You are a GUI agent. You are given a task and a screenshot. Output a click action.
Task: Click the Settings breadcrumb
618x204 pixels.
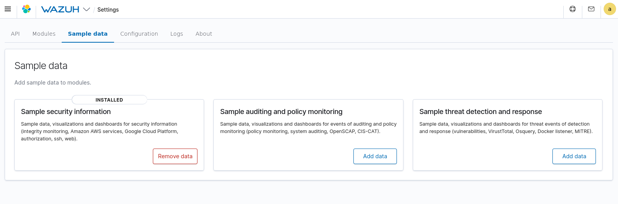pyautogui.click(x=108, y=10)
